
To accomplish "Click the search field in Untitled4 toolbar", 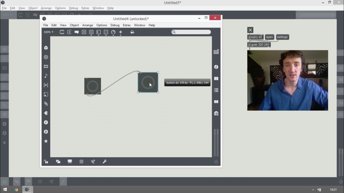I will [x=191, y=32].
